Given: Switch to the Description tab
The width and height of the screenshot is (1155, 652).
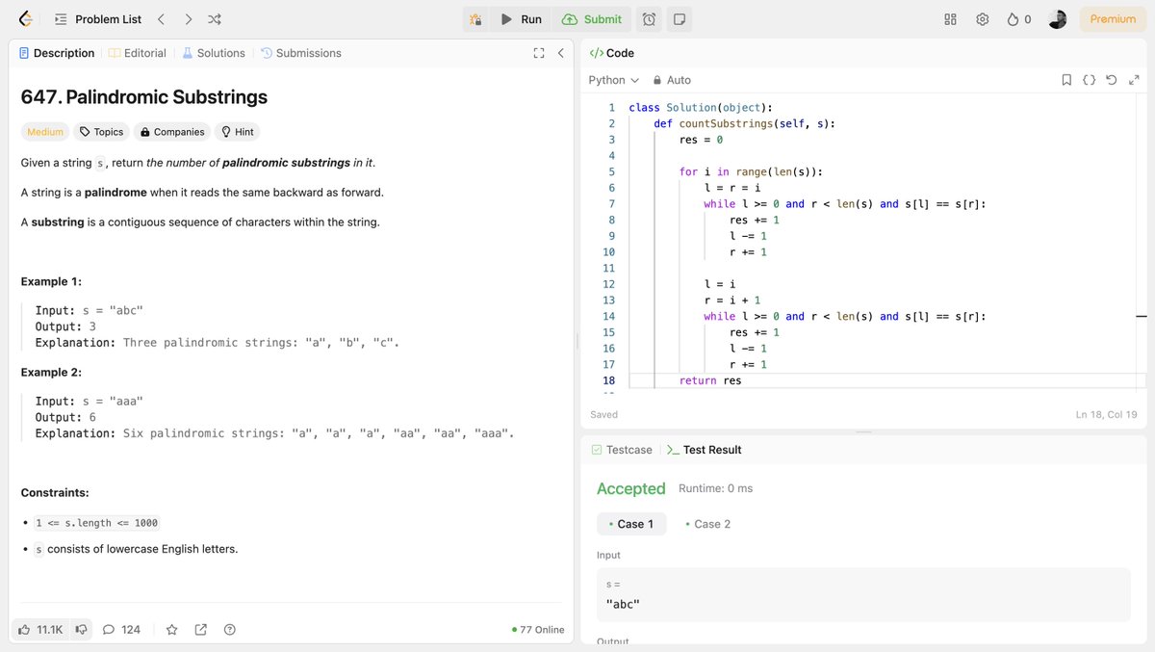Looking at the screenshot, I should tap(57, 53).
